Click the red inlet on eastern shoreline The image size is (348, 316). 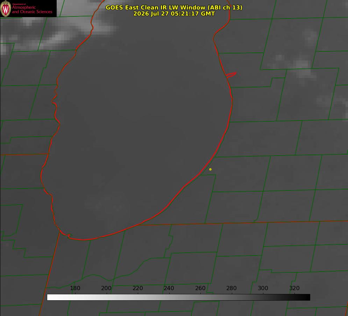(231, 75)
